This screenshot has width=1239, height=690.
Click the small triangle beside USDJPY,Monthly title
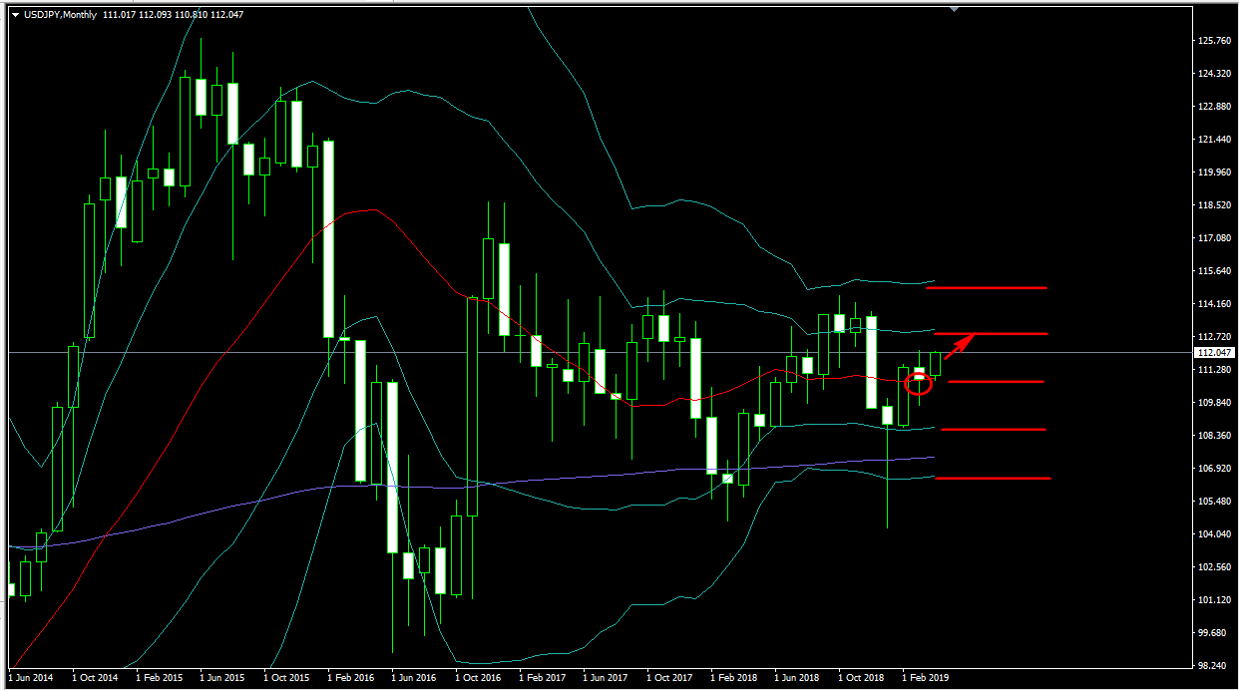click(x=15, y=15)
